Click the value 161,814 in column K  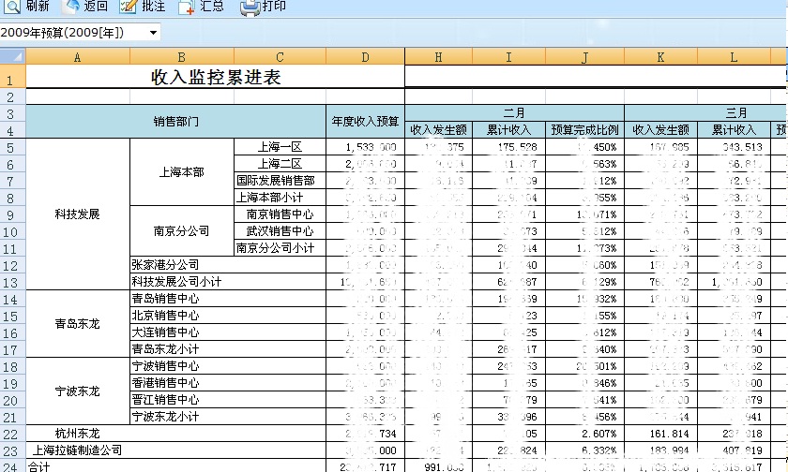point(668,434)
